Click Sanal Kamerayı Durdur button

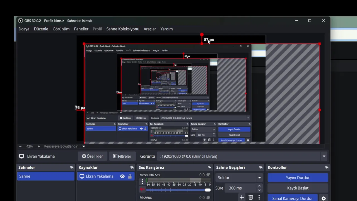tap(292, 198)
